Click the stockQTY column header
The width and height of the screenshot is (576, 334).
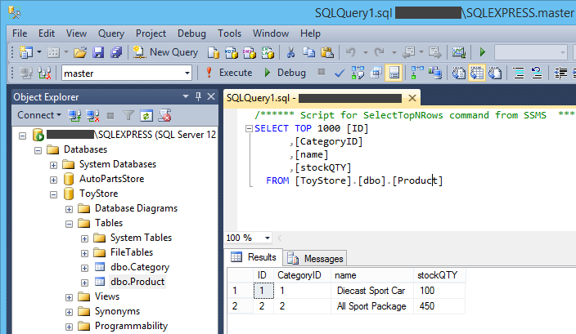coord(438,275)
